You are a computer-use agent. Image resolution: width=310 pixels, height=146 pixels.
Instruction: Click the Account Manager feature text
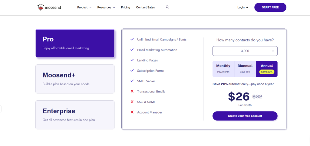point(150,112)
